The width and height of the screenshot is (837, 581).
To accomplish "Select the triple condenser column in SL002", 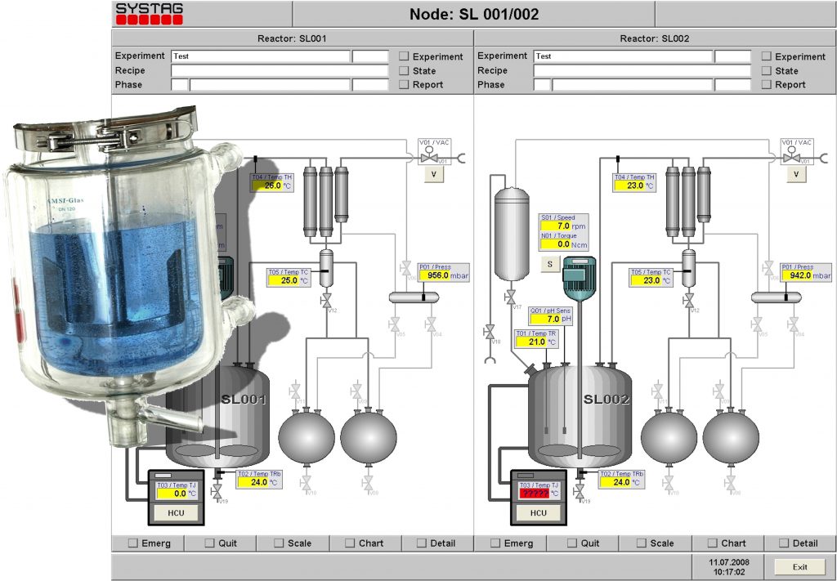I will tap(688, 200).
